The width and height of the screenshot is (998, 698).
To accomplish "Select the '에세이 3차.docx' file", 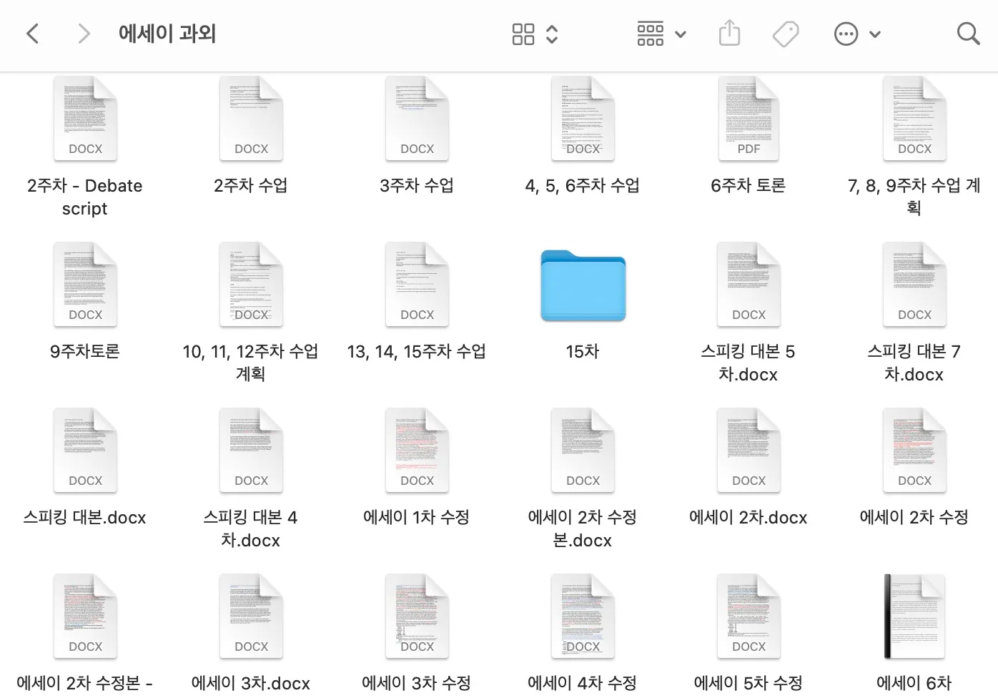I will point(251,616).
